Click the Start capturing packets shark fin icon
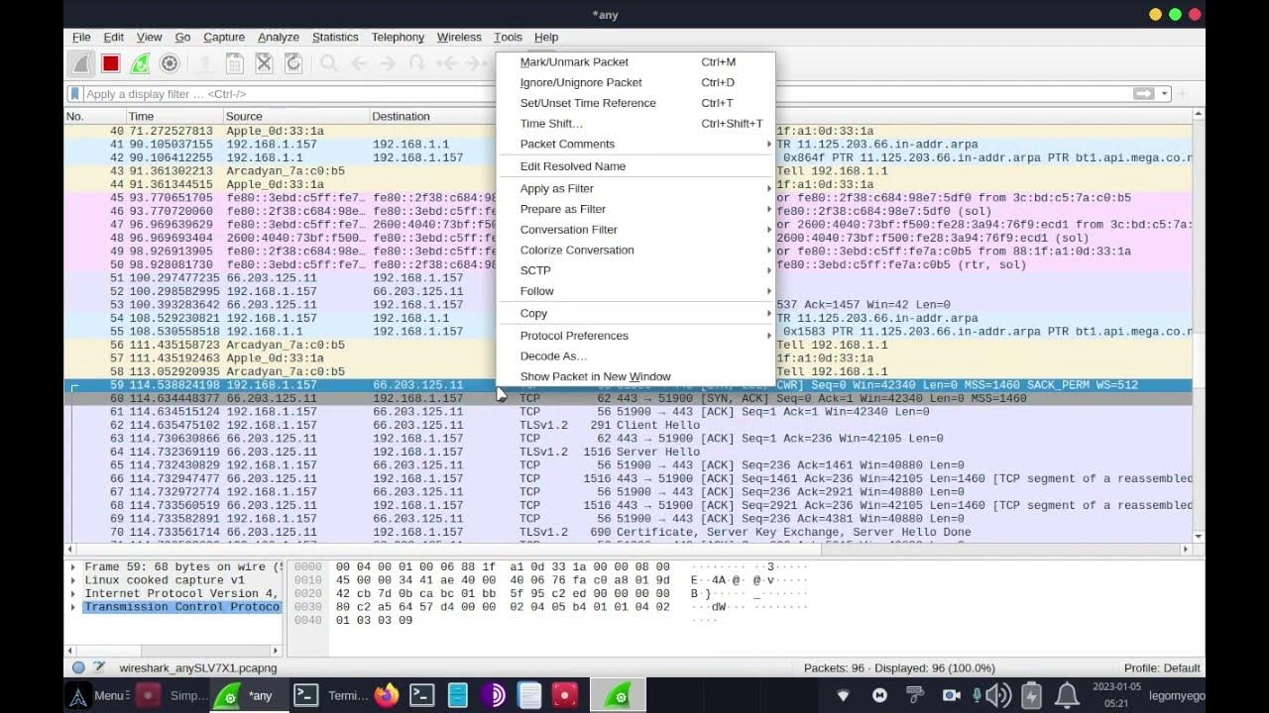Image resolution: width=1269 pixels, height=713 pixels. [81, 63]
